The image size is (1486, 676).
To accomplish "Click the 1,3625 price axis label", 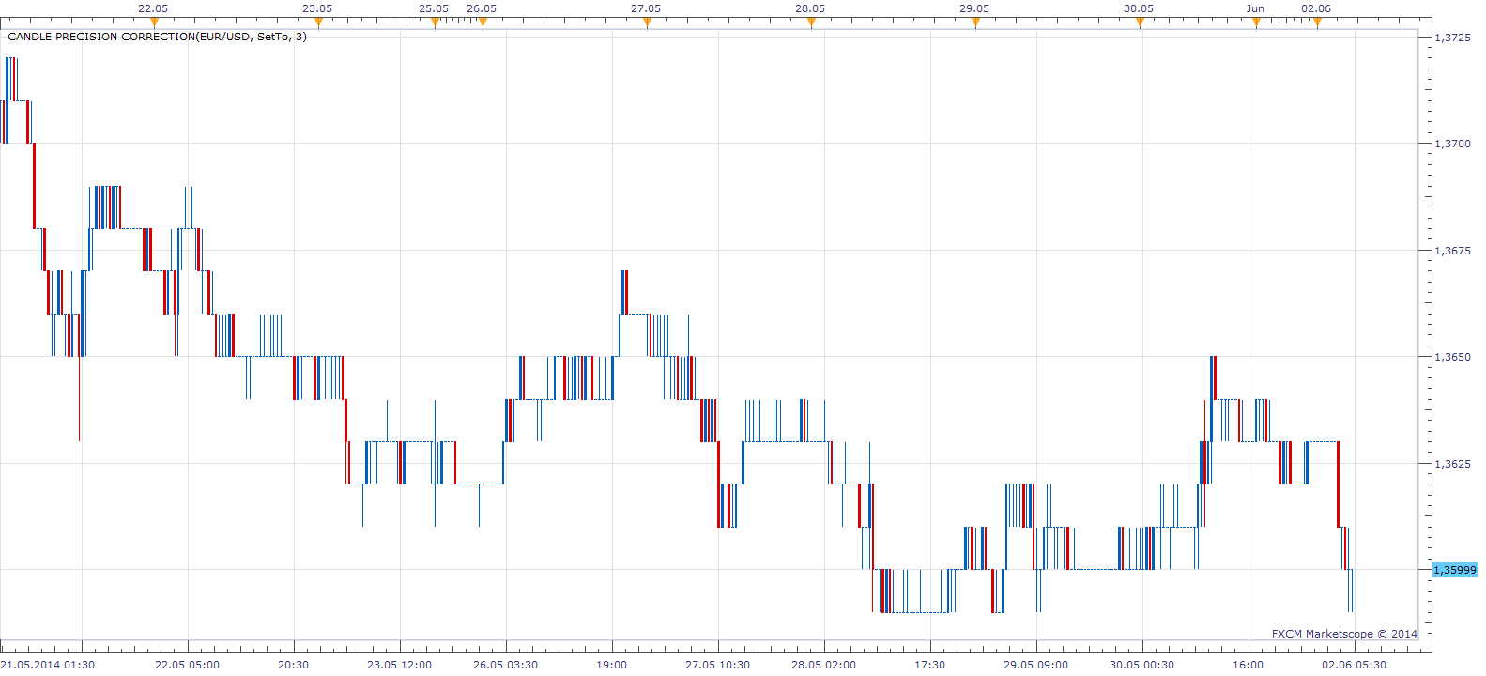I will click(x=1453, y=464).
